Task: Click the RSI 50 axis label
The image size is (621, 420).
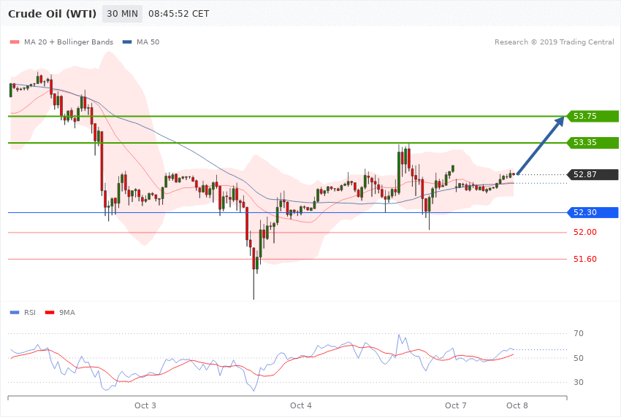Action: click(x=578, y=358)
